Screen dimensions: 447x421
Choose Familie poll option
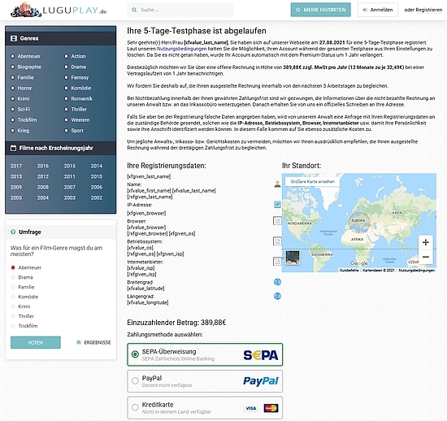click(13, 287)
